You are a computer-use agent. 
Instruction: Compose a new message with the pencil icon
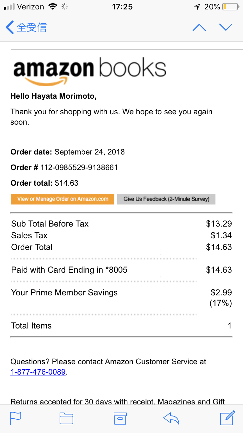[227, 417]
